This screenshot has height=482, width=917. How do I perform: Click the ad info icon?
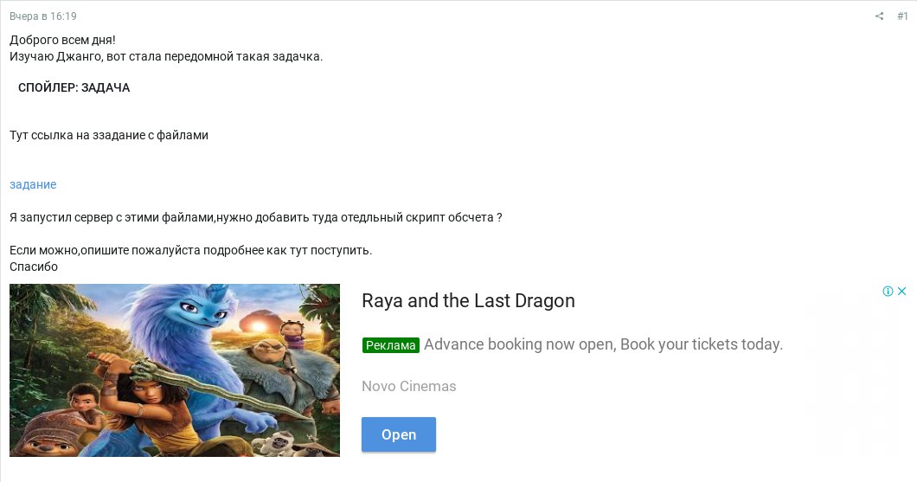(888, 291)
